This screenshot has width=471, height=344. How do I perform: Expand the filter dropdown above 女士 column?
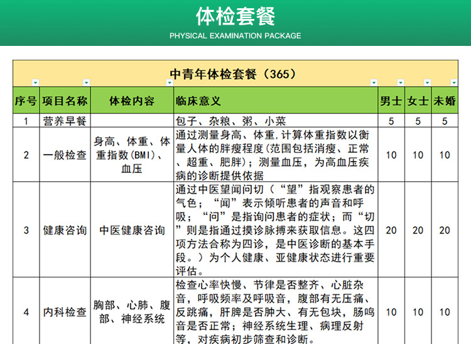[427, 83]
